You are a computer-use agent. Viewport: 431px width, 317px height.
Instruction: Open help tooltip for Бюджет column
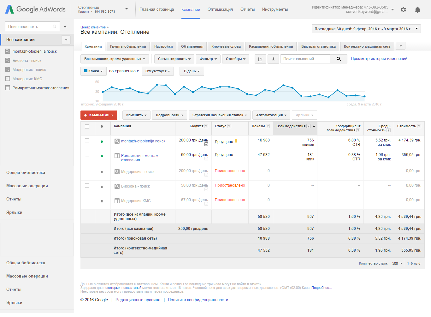click(206, 126)
